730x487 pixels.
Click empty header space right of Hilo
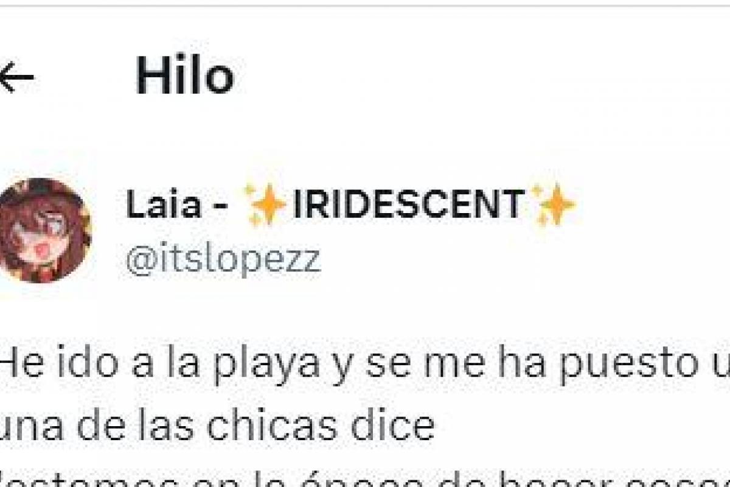(481, 77)
